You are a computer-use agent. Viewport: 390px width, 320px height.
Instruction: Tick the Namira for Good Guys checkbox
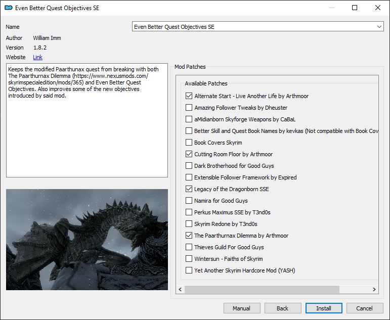(x=189, y=201)
